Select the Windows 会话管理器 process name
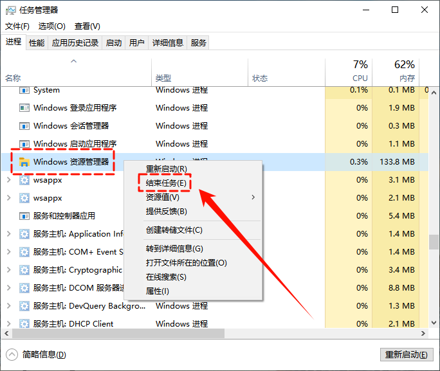The width and height of the screenshot is (440, 371). click(71, 126)
